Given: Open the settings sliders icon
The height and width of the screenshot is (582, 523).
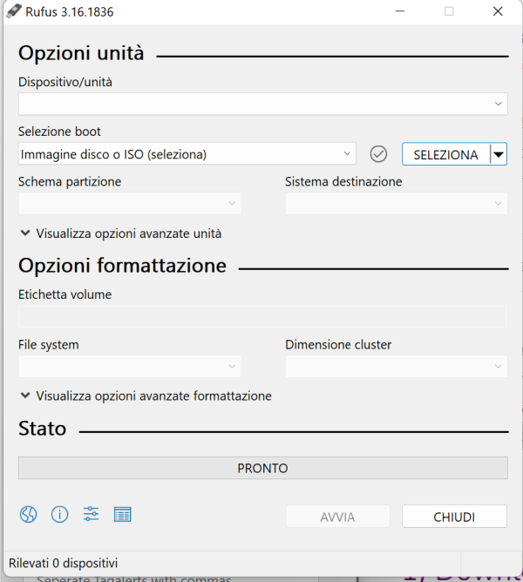Looking at the screenshot, I should (x=91, y=514).
